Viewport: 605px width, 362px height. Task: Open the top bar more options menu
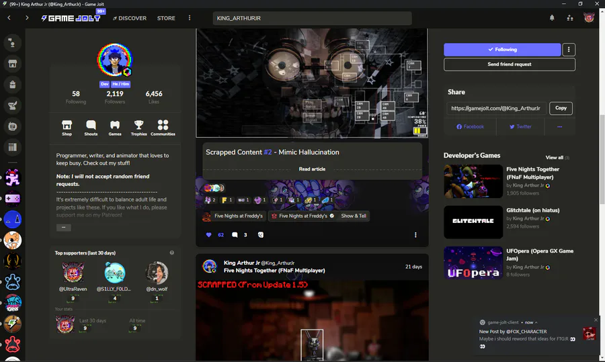[189, 17]
